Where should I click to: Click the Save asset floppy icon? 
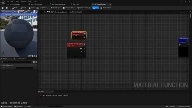click(3, 8)
